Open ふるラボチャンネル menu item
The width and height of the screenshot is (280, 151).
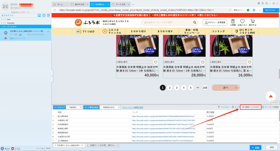coord(112,31)
